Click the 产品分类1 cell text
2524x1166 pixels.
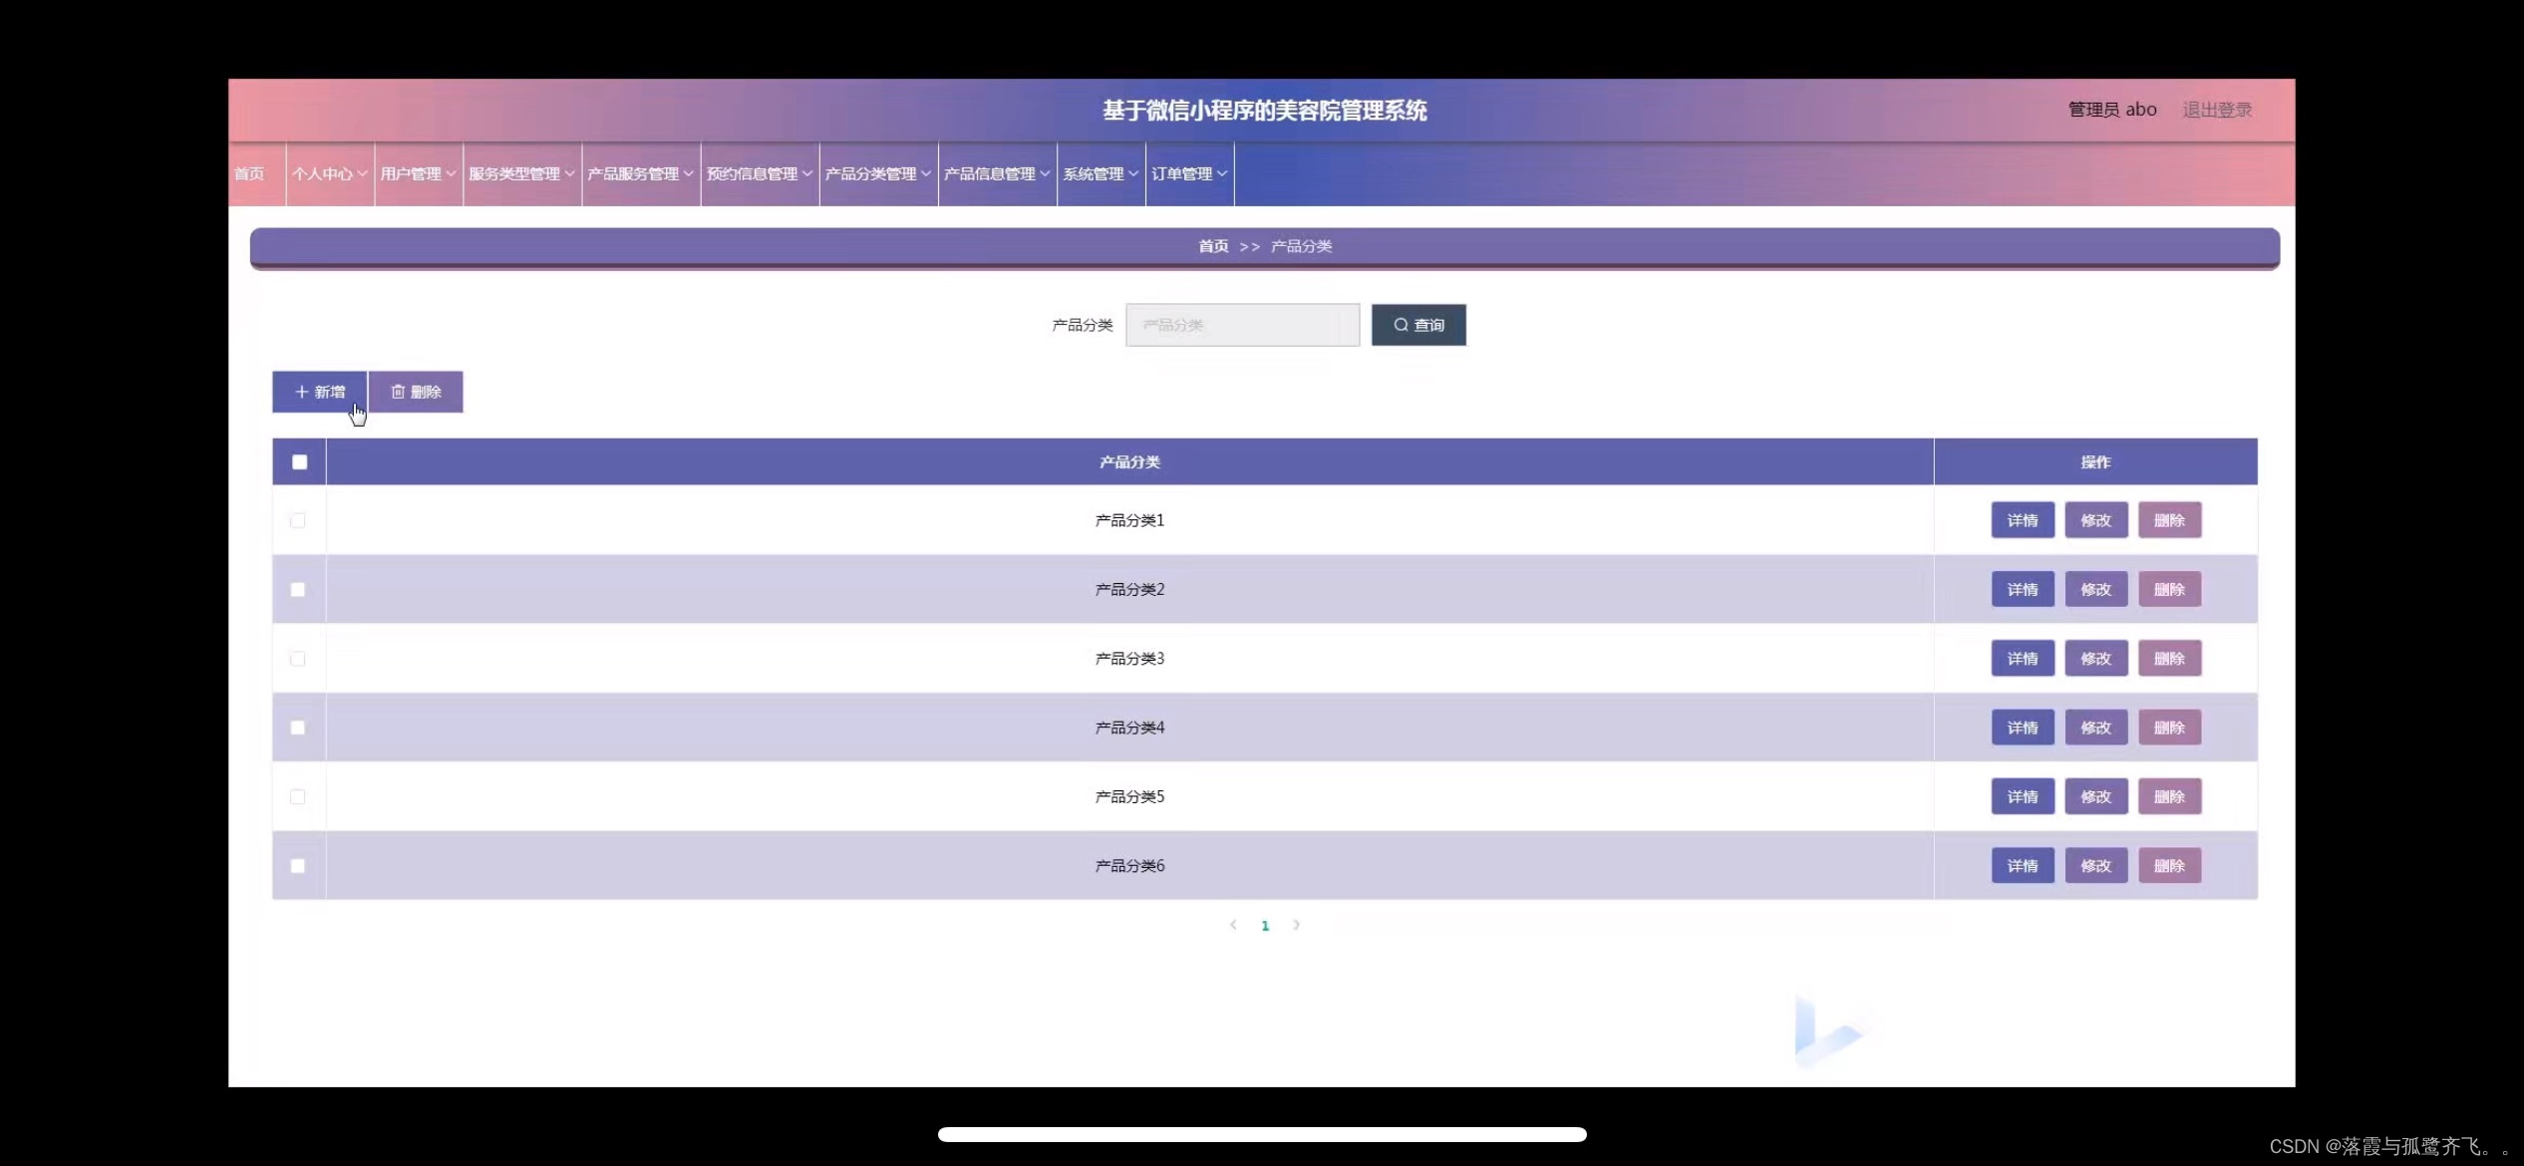(1129, 520)
